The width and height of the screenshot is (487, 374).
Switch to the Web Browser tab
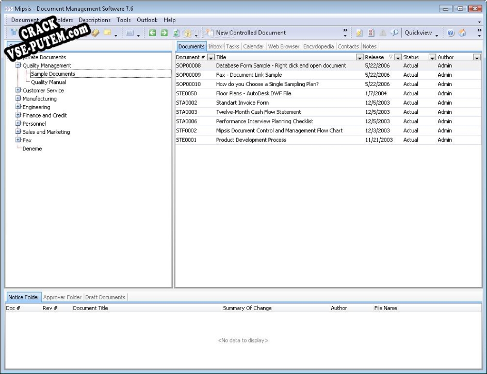pyautogui.click(x=284, y=46)
